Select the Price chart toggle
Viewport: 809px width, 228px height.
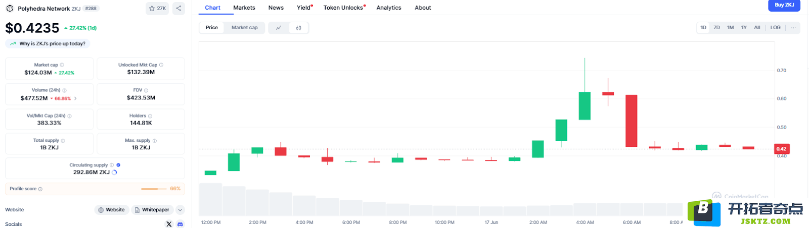click(x=212, y=28)
